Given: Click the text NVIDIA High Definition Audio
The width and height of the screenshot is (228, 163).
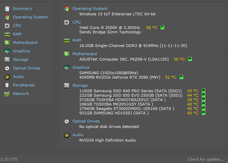Looking at the screenshot, I should [x=108, y=140].
